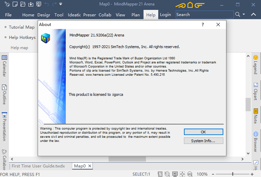Switch to First Time User Guide.twdx tab
Viewport: 261px width, 177px height.
tap(38, 166)
